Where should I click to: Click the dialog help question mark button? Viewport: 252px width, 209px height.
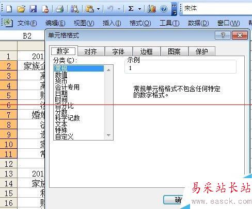(223, 36)
